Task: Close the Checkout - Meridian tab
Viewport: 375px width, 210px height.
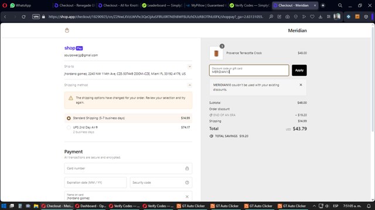Action: coord(315,5)
